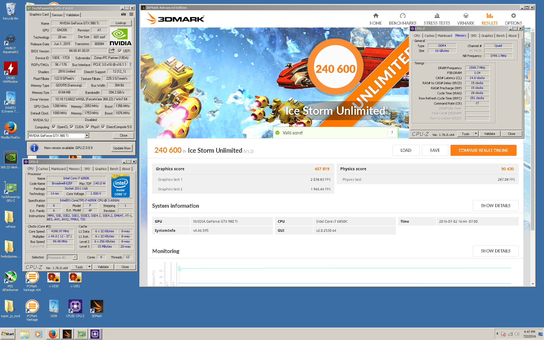Switch to Validation tab in GPU-Z
Image resolution: width=544 pixels, height=340 pixels.
coord(73,15)
